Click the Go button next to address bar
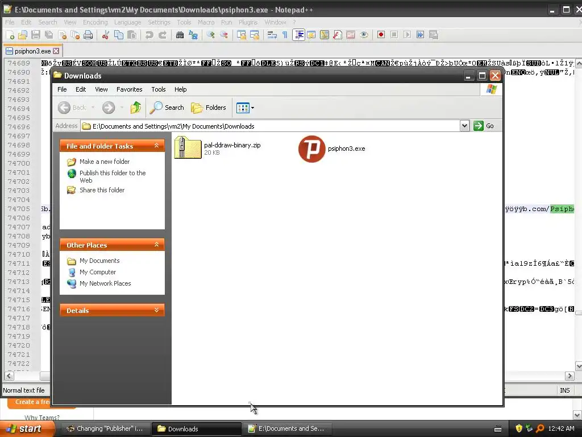Image resolution: width=582 pixels, height=437 pixels. (484, 126)
